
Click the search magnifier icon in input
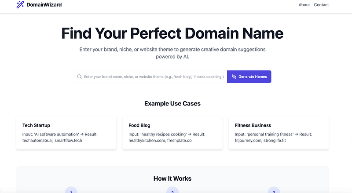tap(79, 76)
